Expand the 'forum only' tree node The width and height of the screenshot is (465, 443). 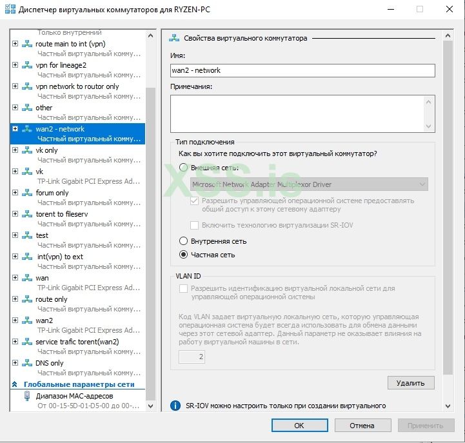pyautogui.click(x=15, y=193)
